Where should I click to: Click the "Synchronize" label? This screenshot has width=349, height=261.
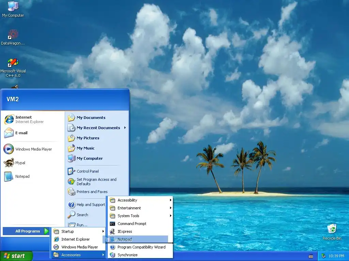point(127,255)
